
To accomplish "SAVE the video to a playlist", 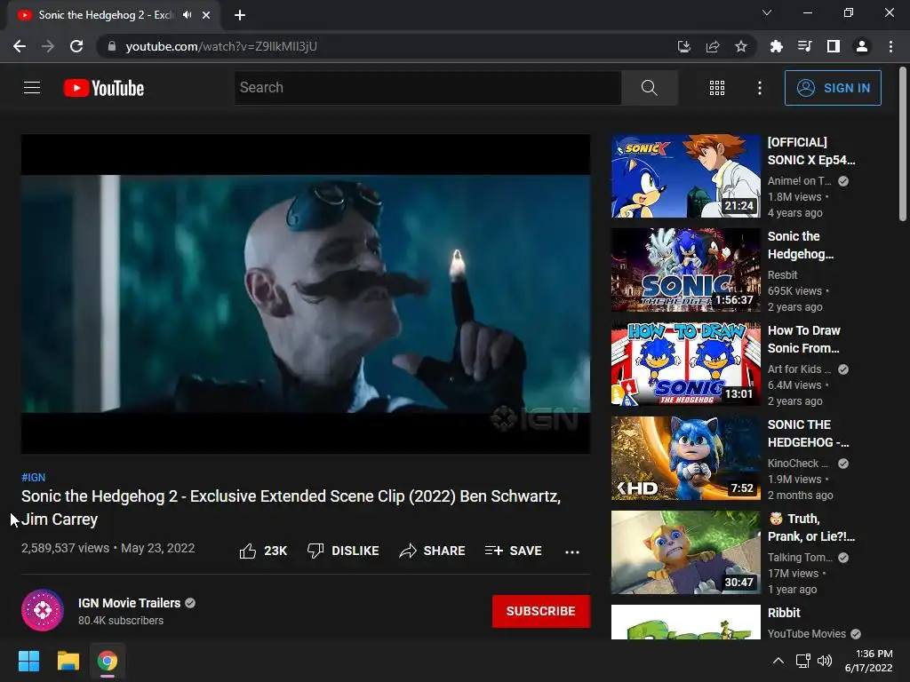I will (514, 551).
